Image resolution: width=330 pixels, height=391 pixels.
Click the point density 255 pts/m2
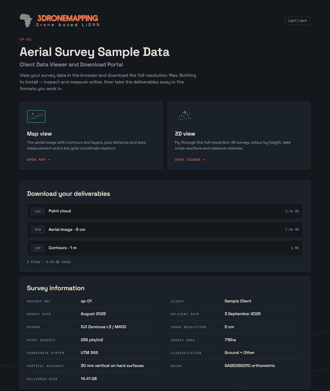pyautogui.click(x=92, y=340)
